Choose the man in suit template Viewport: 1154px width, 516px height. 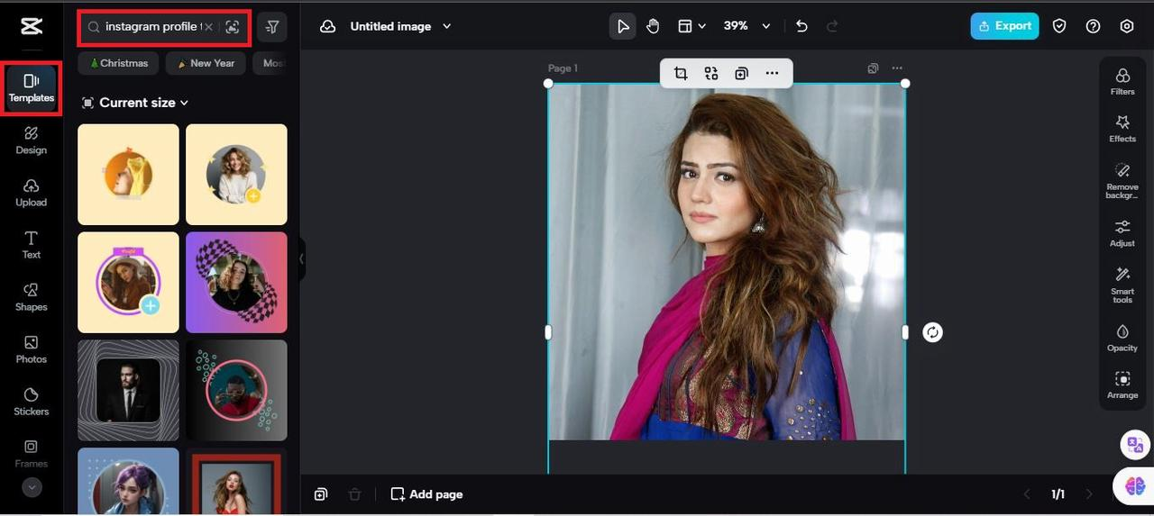(128, 390)
